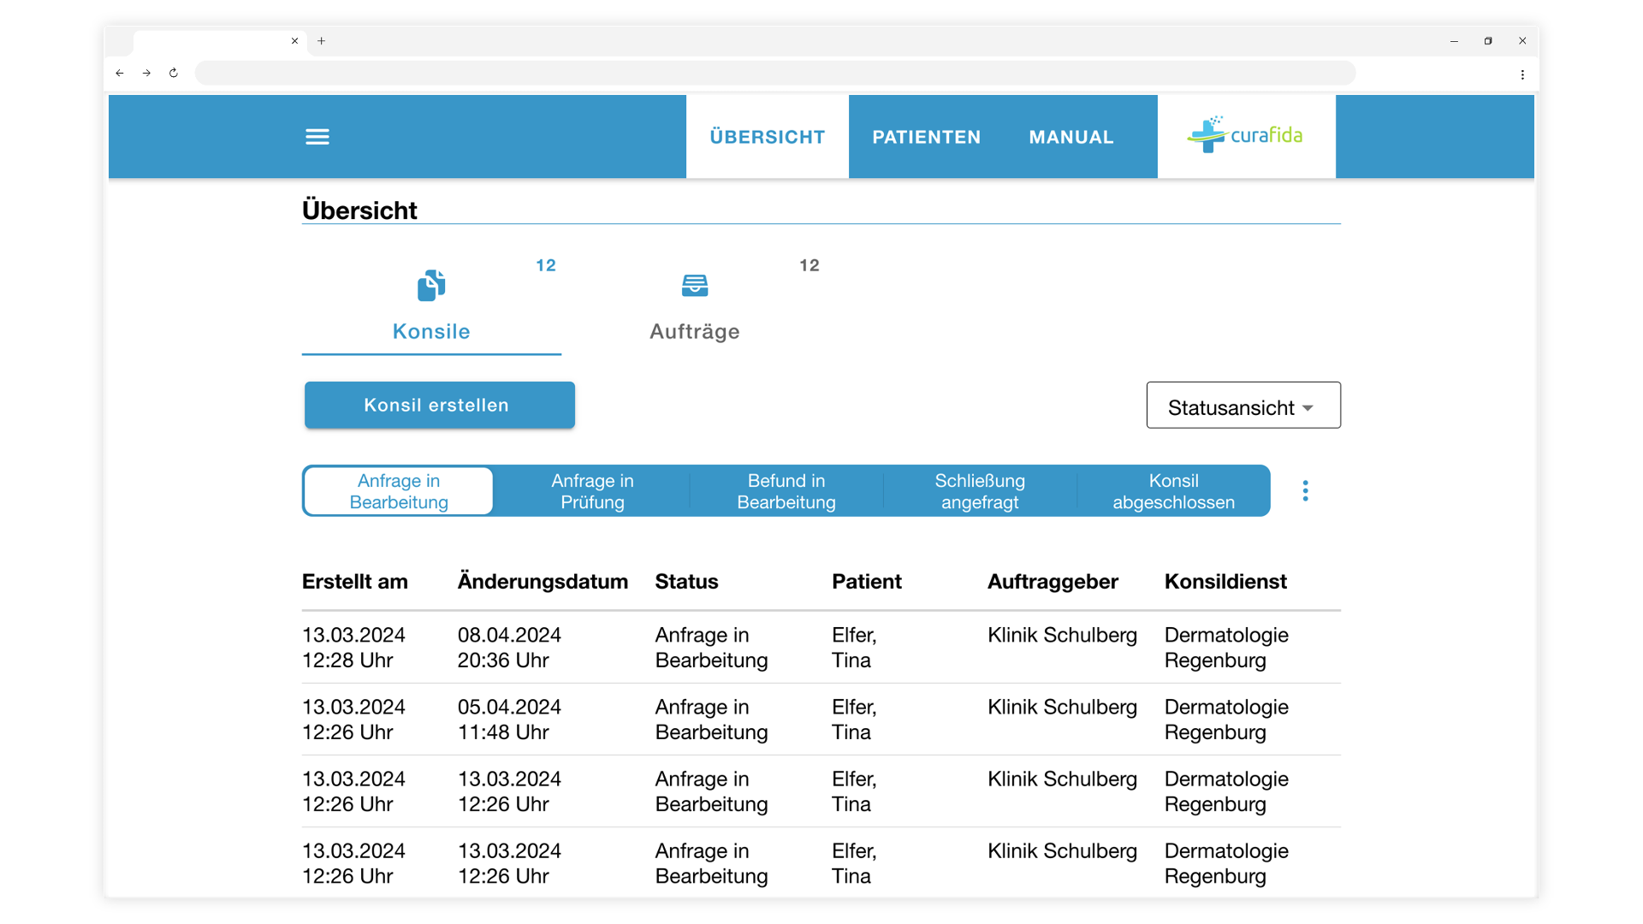Open the Statusansicht dropdown
Screen dimensions: 1643x924
point(1243,406)
